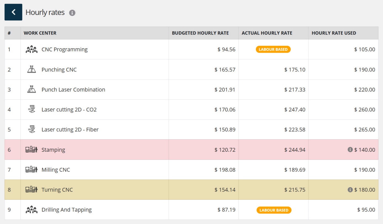Click the LABOUR BASED badge for Drilling And Tapping
This screenshot has width=383, height=224.
[274, 210]
